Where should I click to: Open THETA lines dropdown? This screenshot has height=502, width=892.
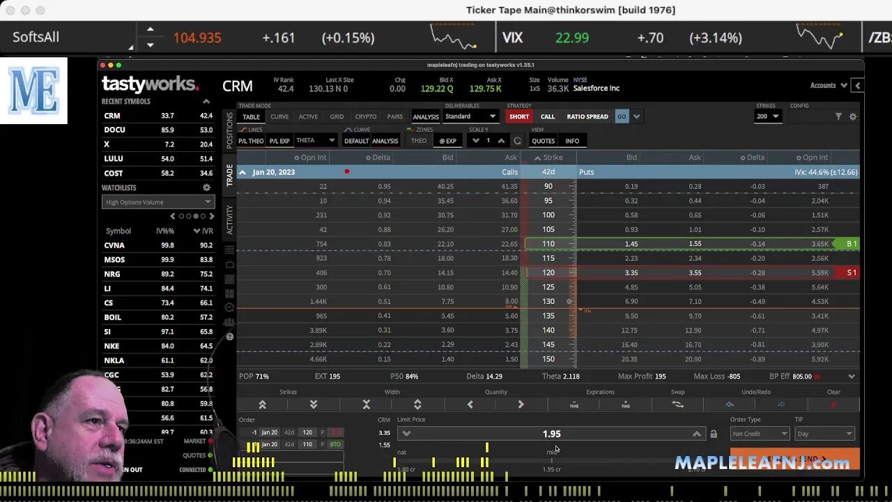316,141
